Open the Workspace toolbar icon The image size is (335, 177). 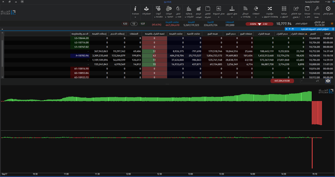[x=307, y=9]
